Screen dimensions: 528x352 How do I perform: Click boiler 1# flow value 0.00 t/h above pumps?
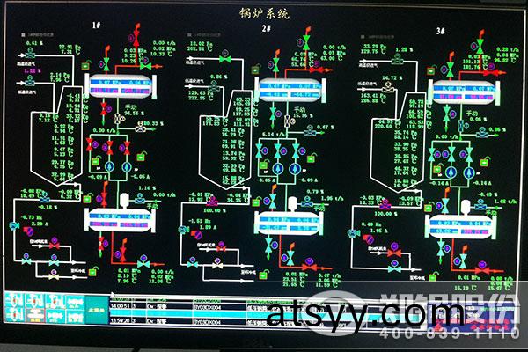click(105, 130)
